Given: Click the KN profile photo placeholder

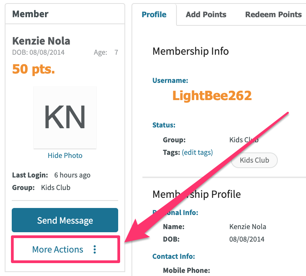Looking at the screenshot, I should pyautogui.click(x=65, y=117).
